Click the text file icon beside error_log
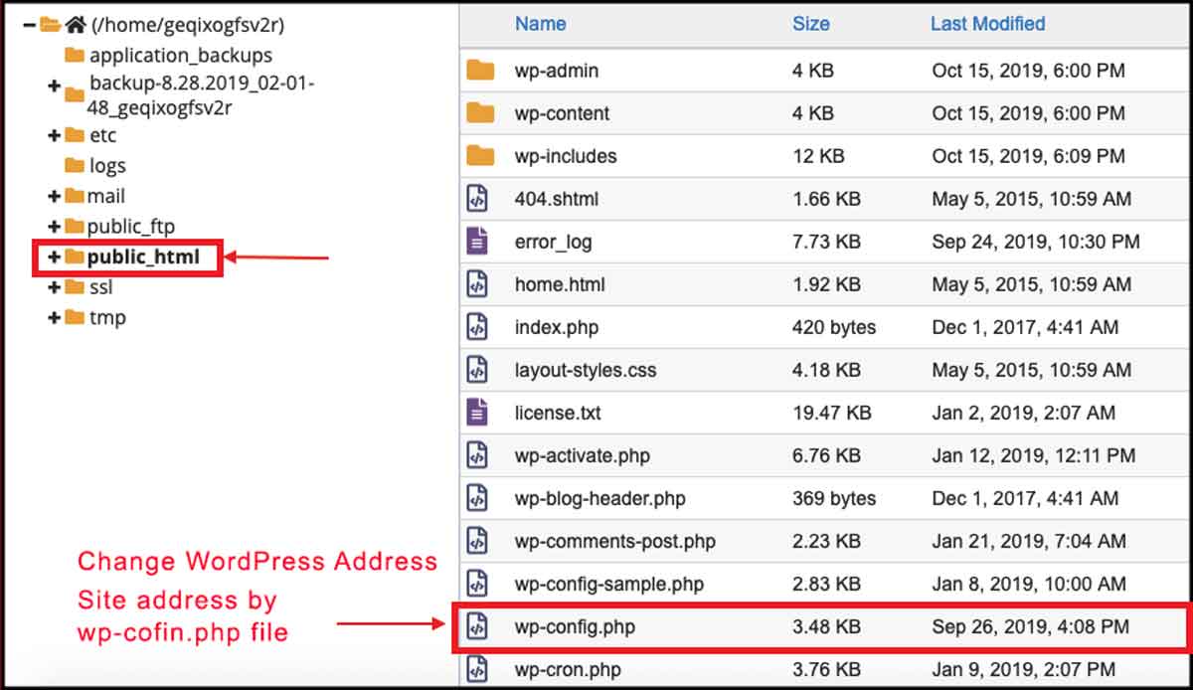The height and width of the screenshot is (690, 1193). pos(478,242)
